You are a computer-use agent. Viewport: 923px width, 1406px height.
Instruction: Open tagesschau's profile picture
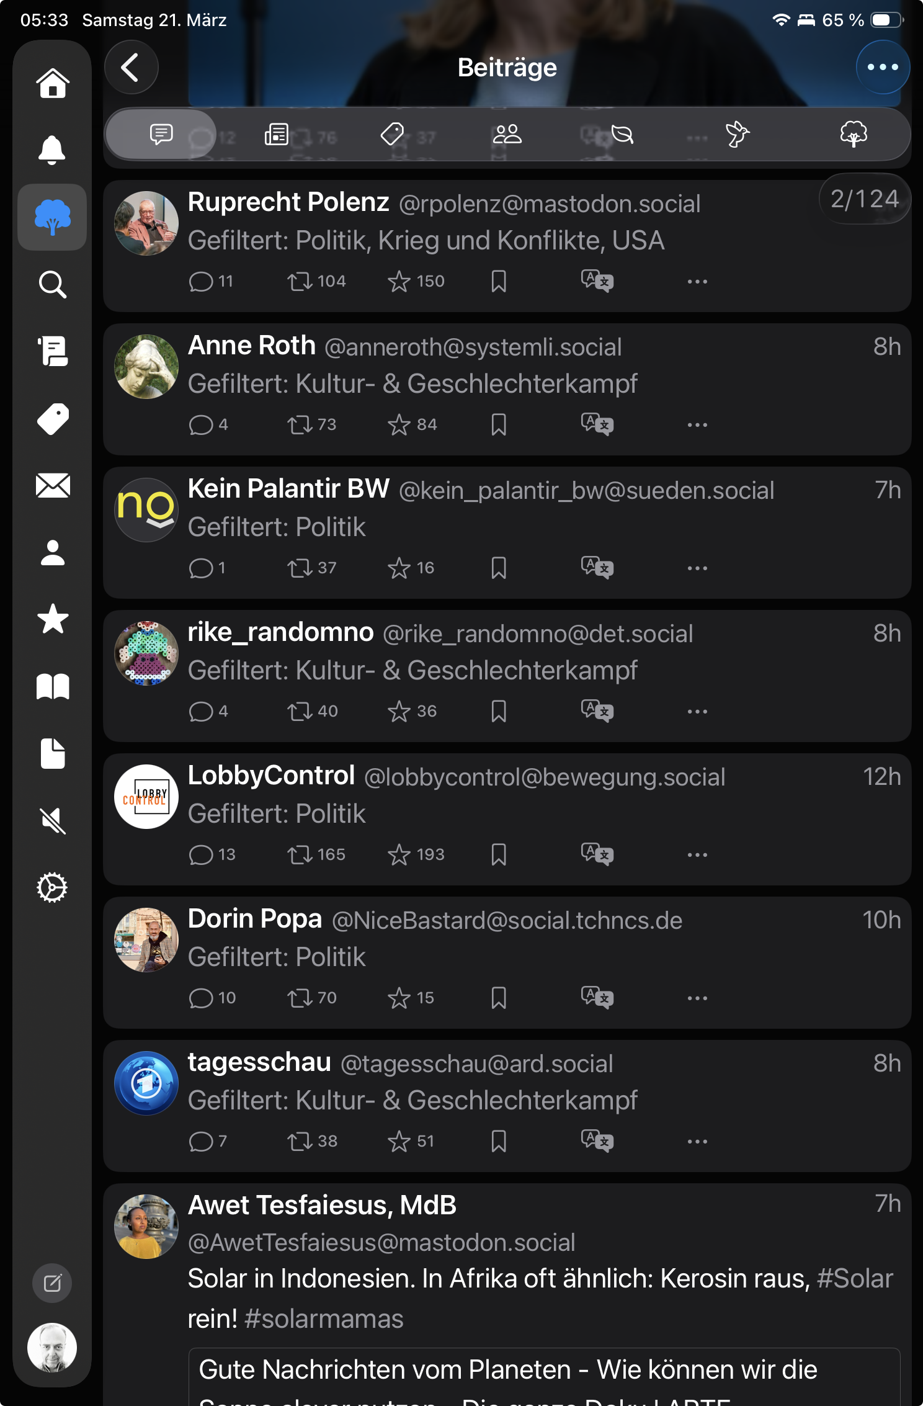click(146, 1083)
